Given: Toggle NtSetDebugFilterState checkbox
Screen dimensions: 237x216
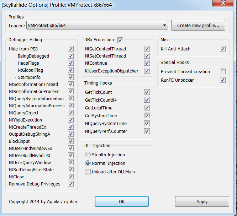Looking at the screenshot, I should (x=71, y=169).
